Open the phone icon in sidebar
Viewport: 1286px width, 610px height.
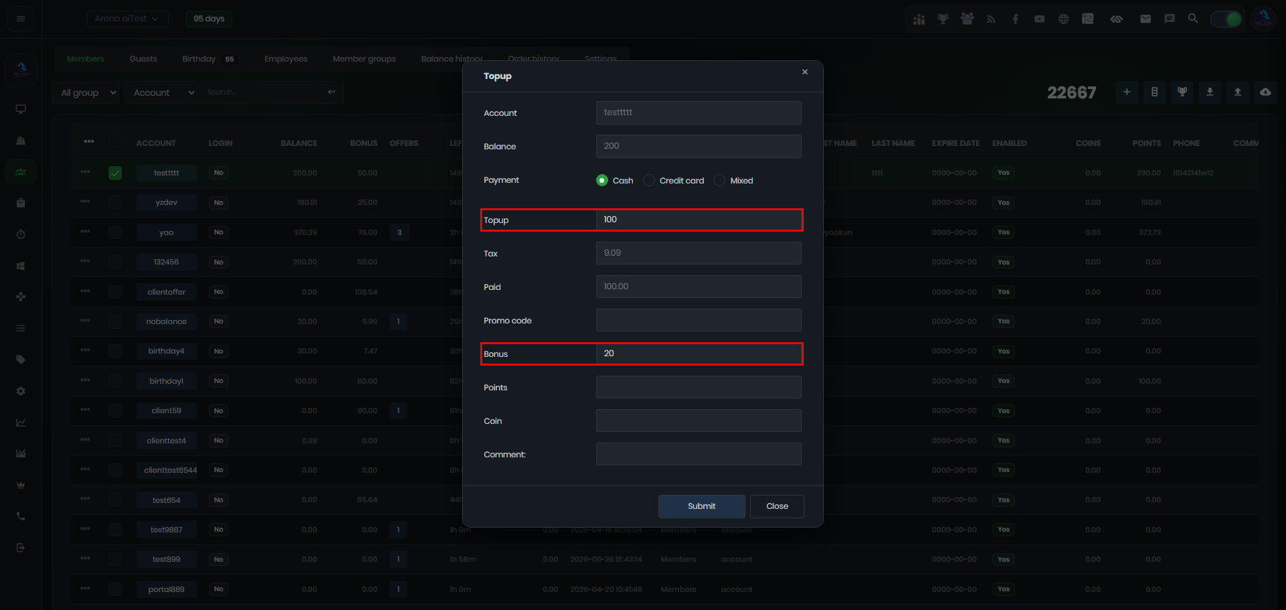click(x=21, y=516)
